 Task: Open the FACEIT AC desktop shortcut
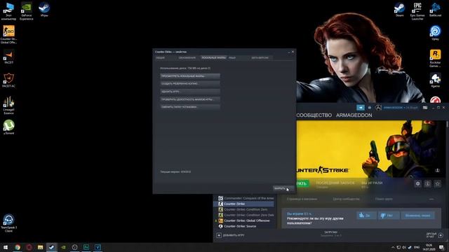(8, 80)
